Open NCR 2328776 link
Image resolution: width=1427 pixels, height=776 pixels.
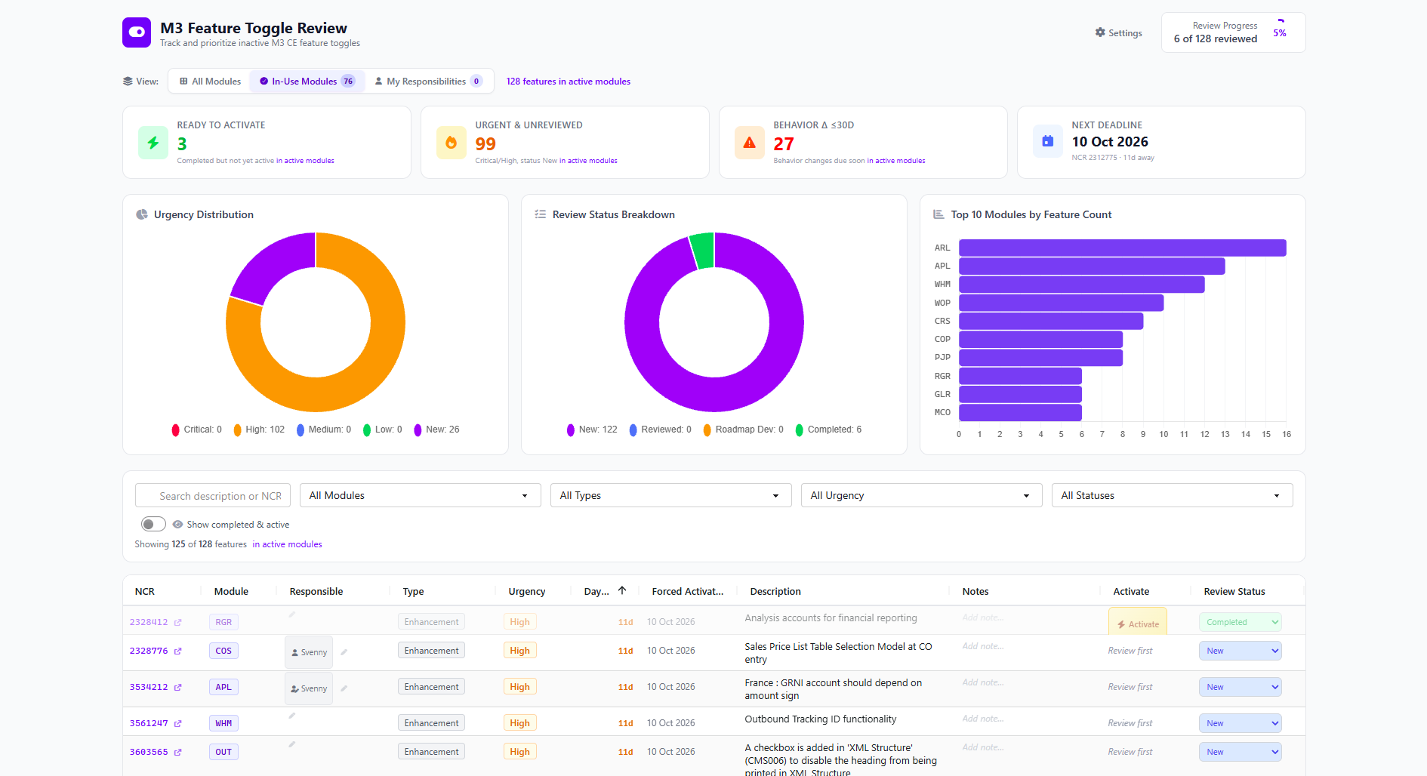click(x=148, y=651)
